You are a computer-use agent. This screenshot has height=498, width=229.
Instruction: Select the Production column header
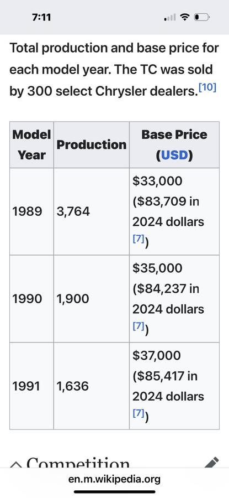point(92,145)
